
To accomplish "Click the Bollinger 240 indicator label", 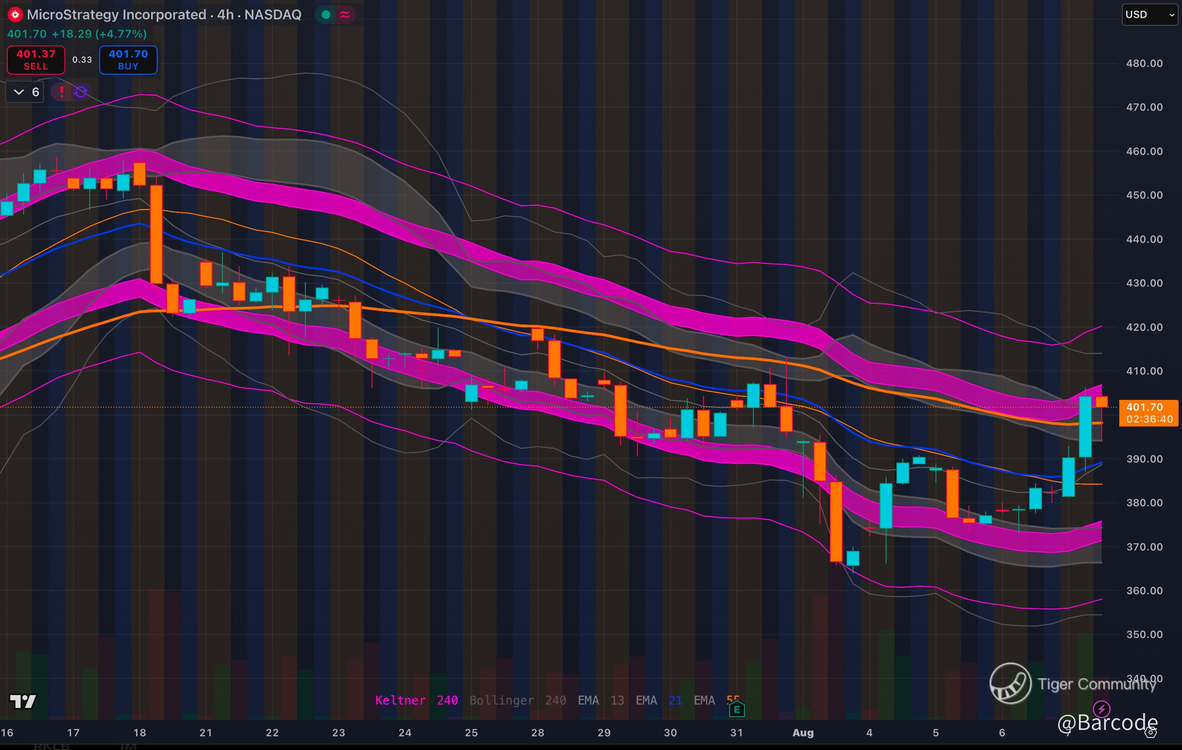I will (518, 700).
